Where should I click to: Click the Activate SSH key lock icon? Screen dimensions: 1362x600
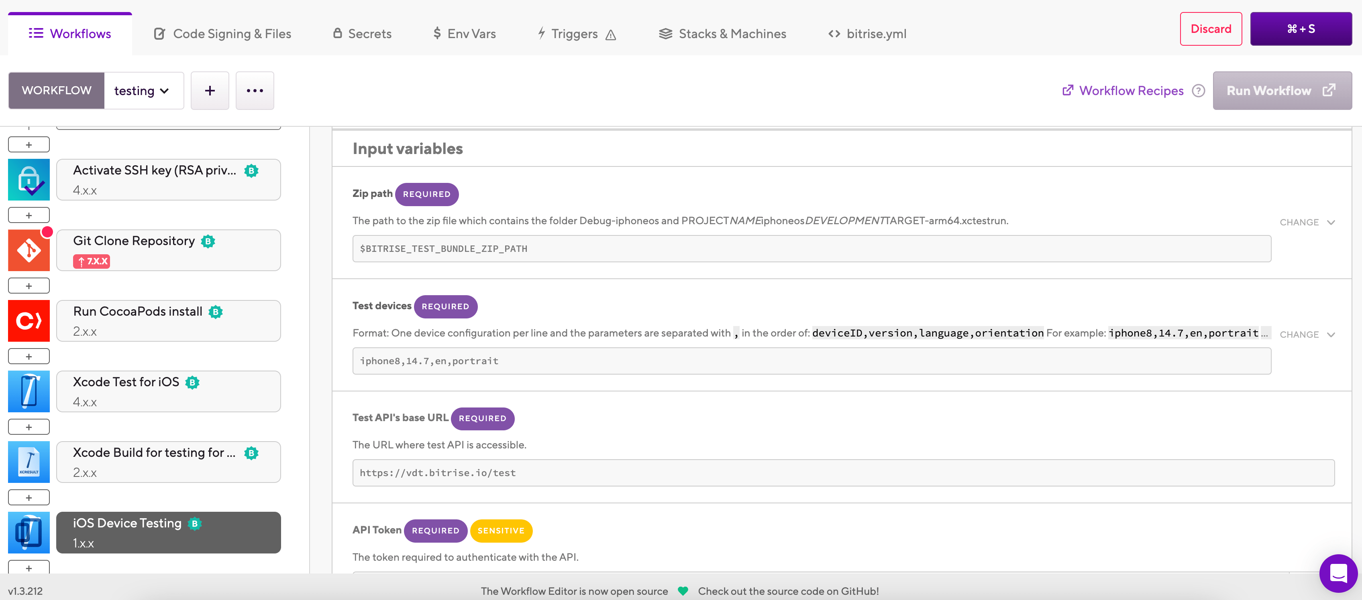point(29,180)
